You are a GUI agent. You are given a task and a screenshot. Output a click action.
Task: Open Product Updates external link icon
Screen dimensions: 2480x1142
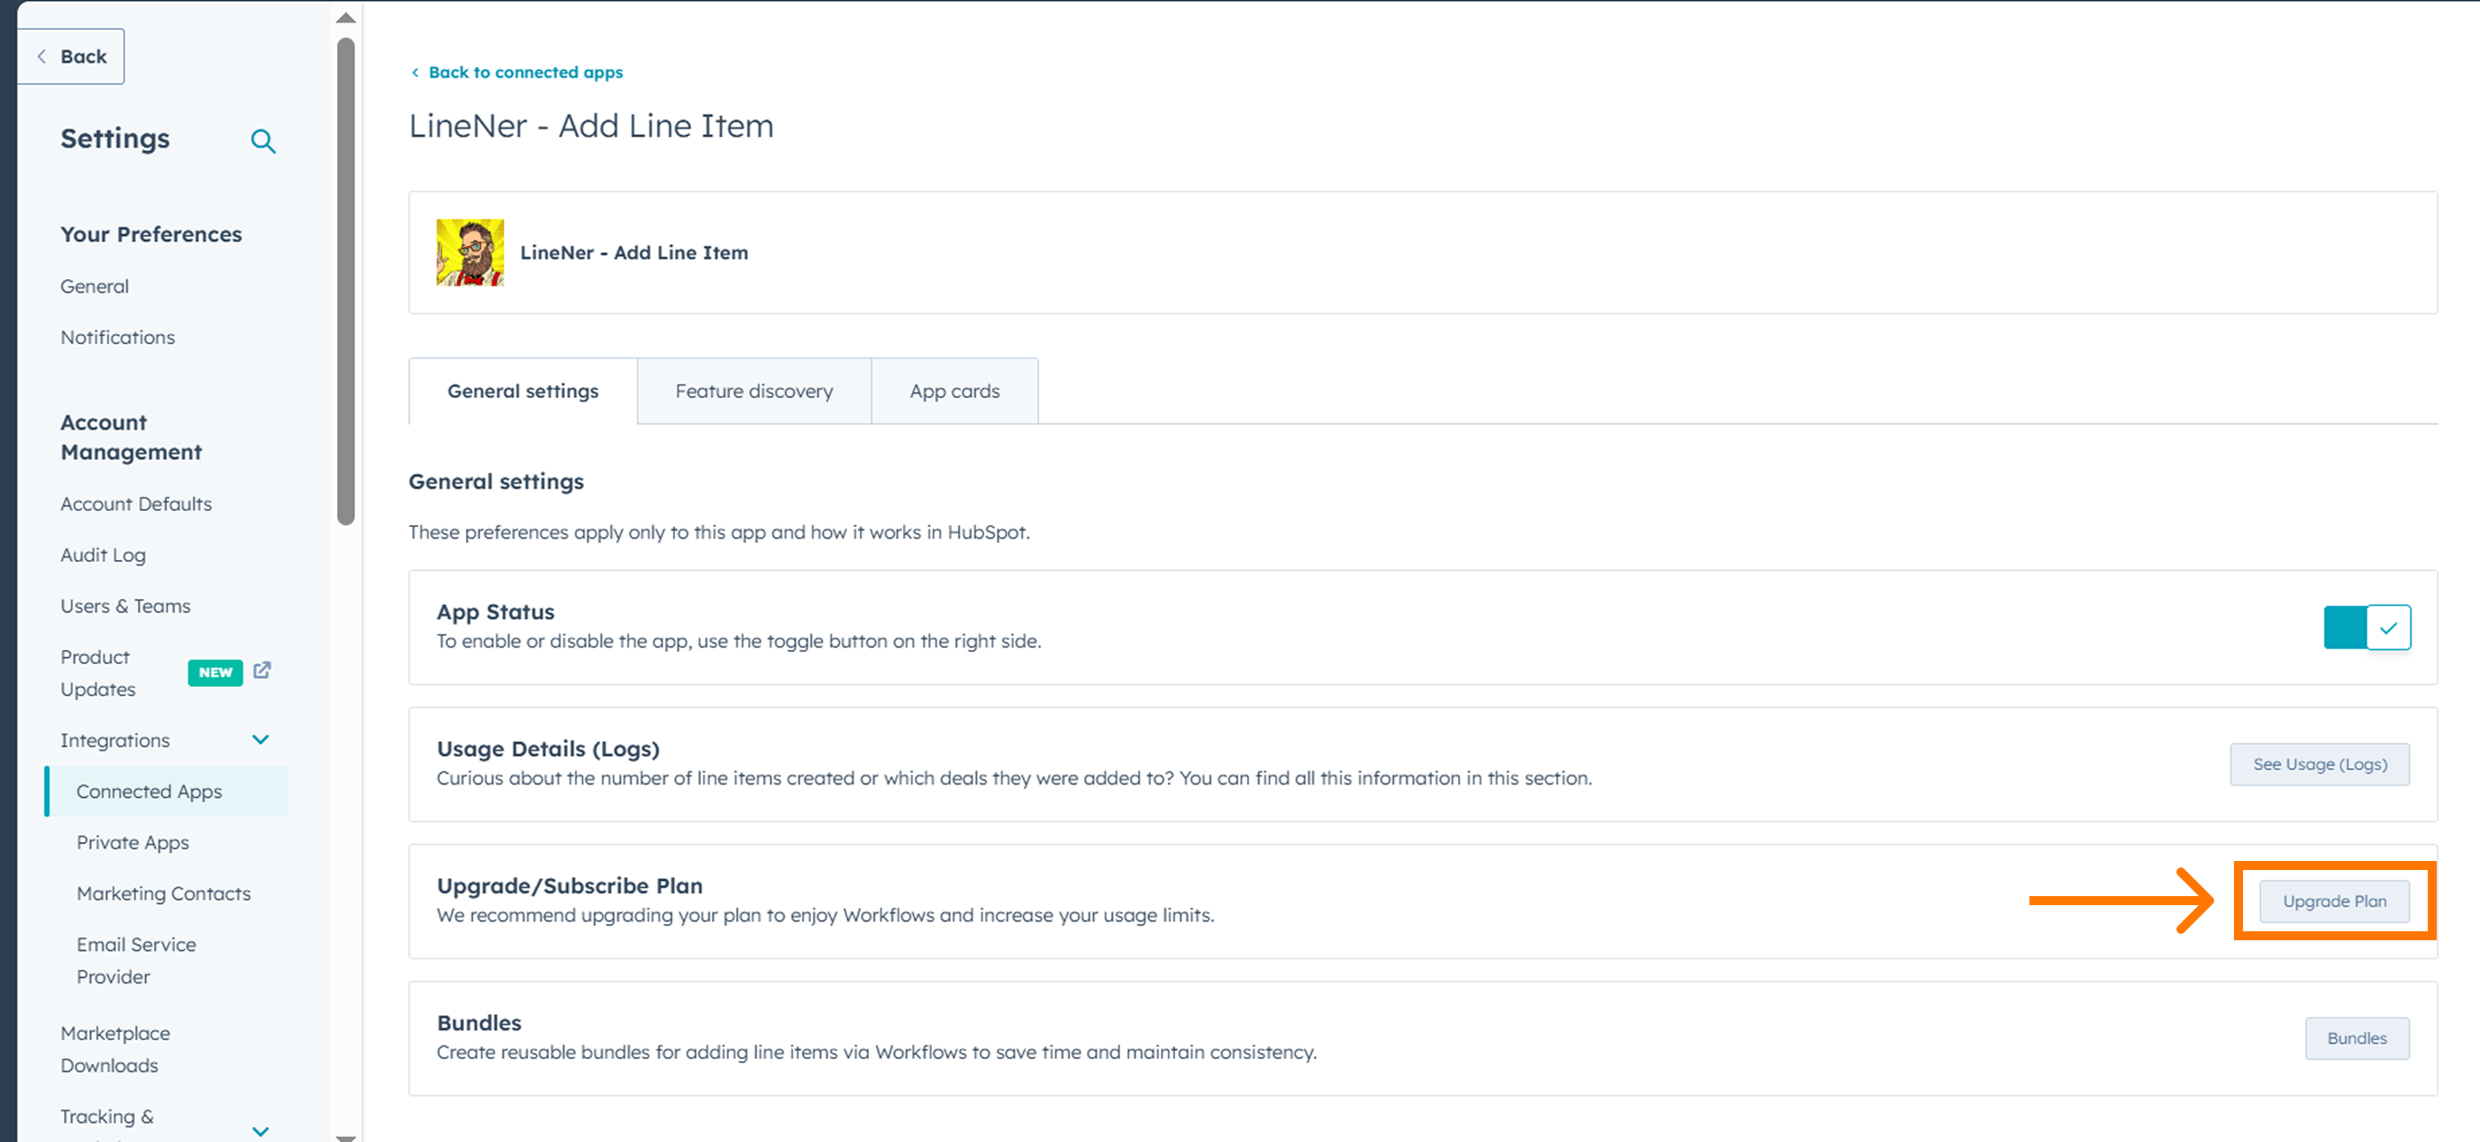[x=262, y=669]
